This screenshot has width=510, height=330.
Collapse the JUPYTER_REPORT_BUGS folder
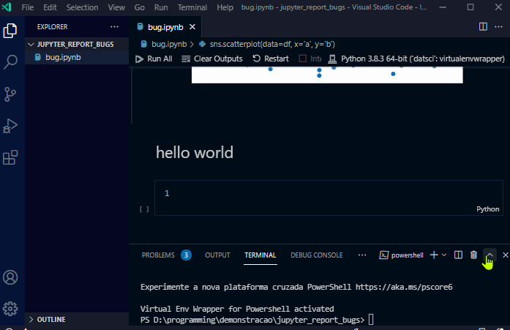[x=77, y=44]
